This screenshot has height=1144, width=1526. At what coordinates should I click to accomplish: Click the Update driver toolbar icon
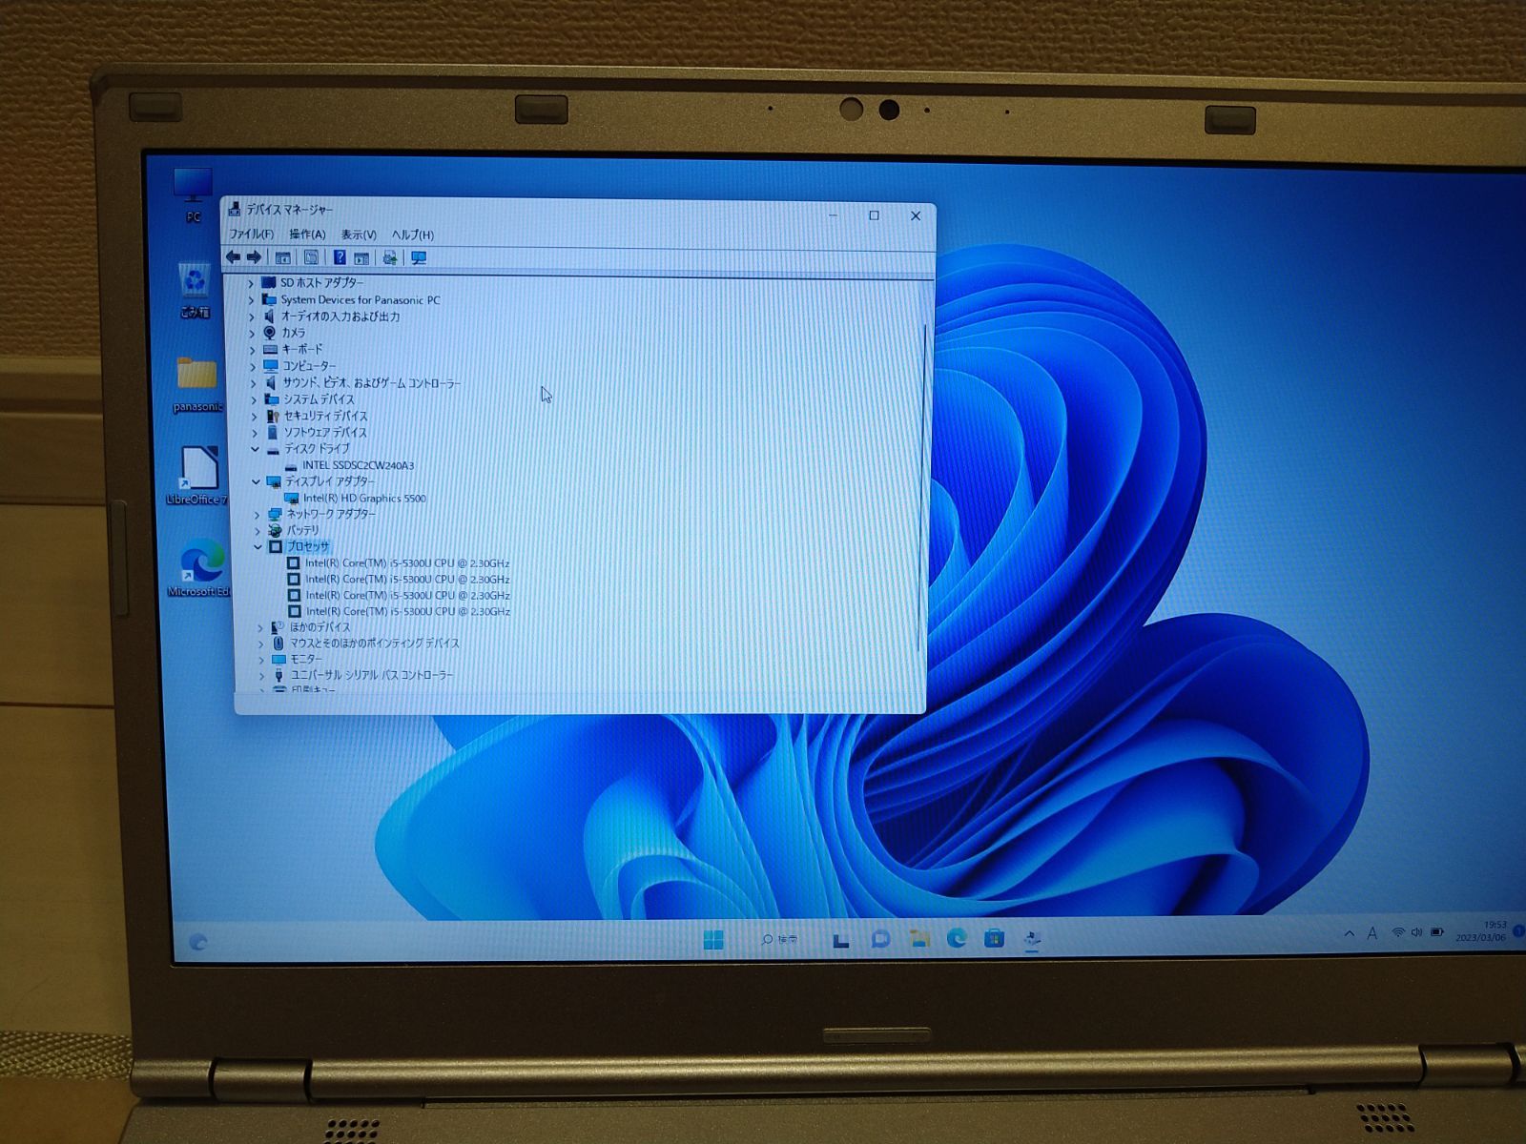coord(389,258)
